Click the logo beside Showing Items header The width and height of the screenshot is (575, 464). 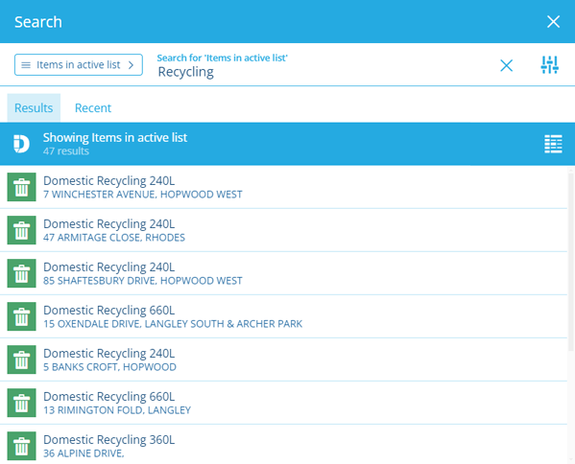click(x=21, y=144)
